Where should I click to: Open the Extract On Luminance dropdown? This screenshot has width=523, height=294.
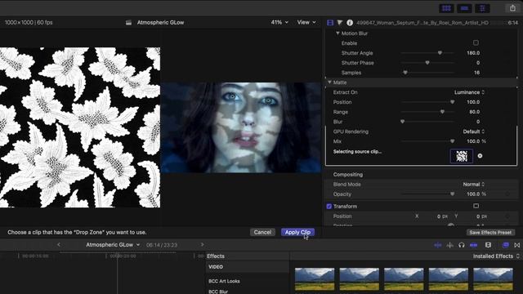469,92
